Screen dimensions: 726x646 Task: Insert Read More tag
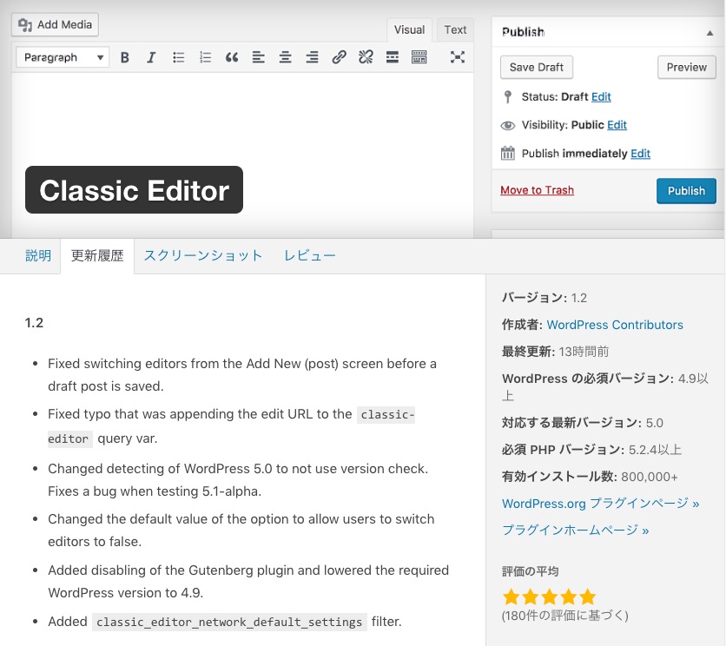pos(393,57)
